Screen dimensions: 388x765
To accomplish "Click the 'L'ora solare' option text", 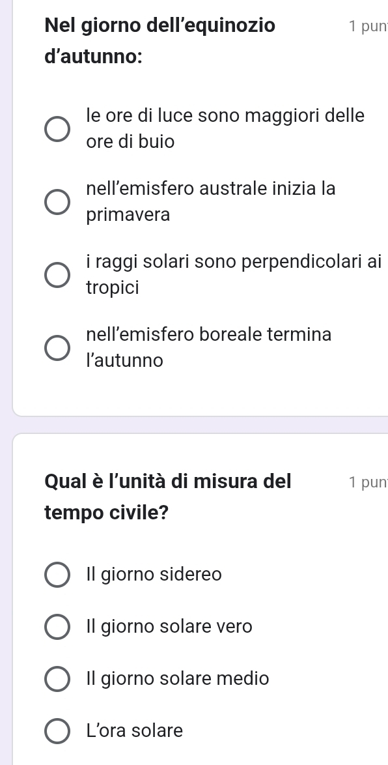I will [x=135, y=731].
